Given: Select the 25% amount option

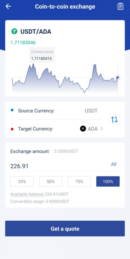Looking at the screenshot, I should pos(22,181).
